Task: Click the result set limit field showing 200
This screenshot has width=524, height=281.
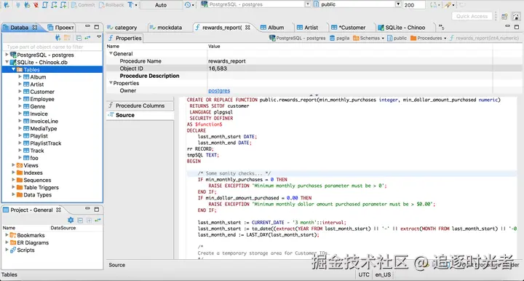Action: click(414, 5)
